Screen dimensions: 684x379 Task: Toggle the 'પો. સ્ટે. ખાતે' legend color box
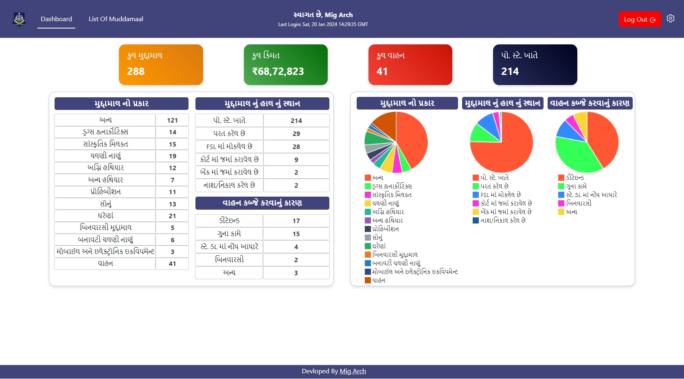[x=476, y=177]
